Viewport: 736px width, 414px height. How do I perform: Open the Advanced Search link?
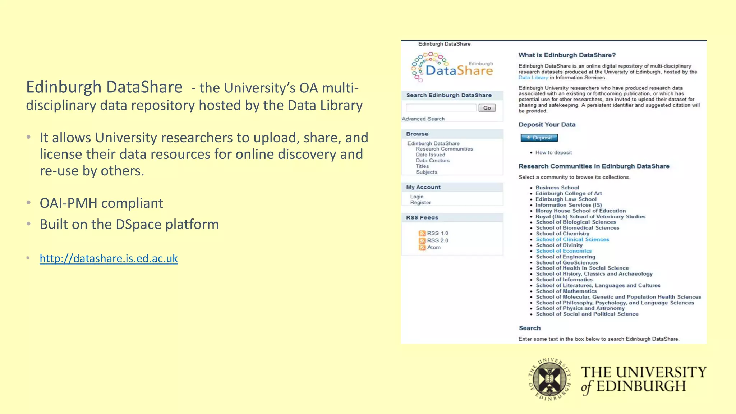423,119
